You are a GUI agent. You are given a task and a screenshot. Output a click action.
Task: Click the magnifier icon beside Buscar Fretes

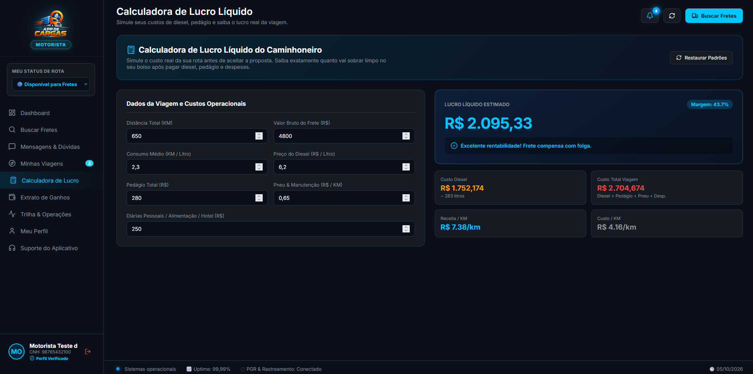(x=12, y=129)
